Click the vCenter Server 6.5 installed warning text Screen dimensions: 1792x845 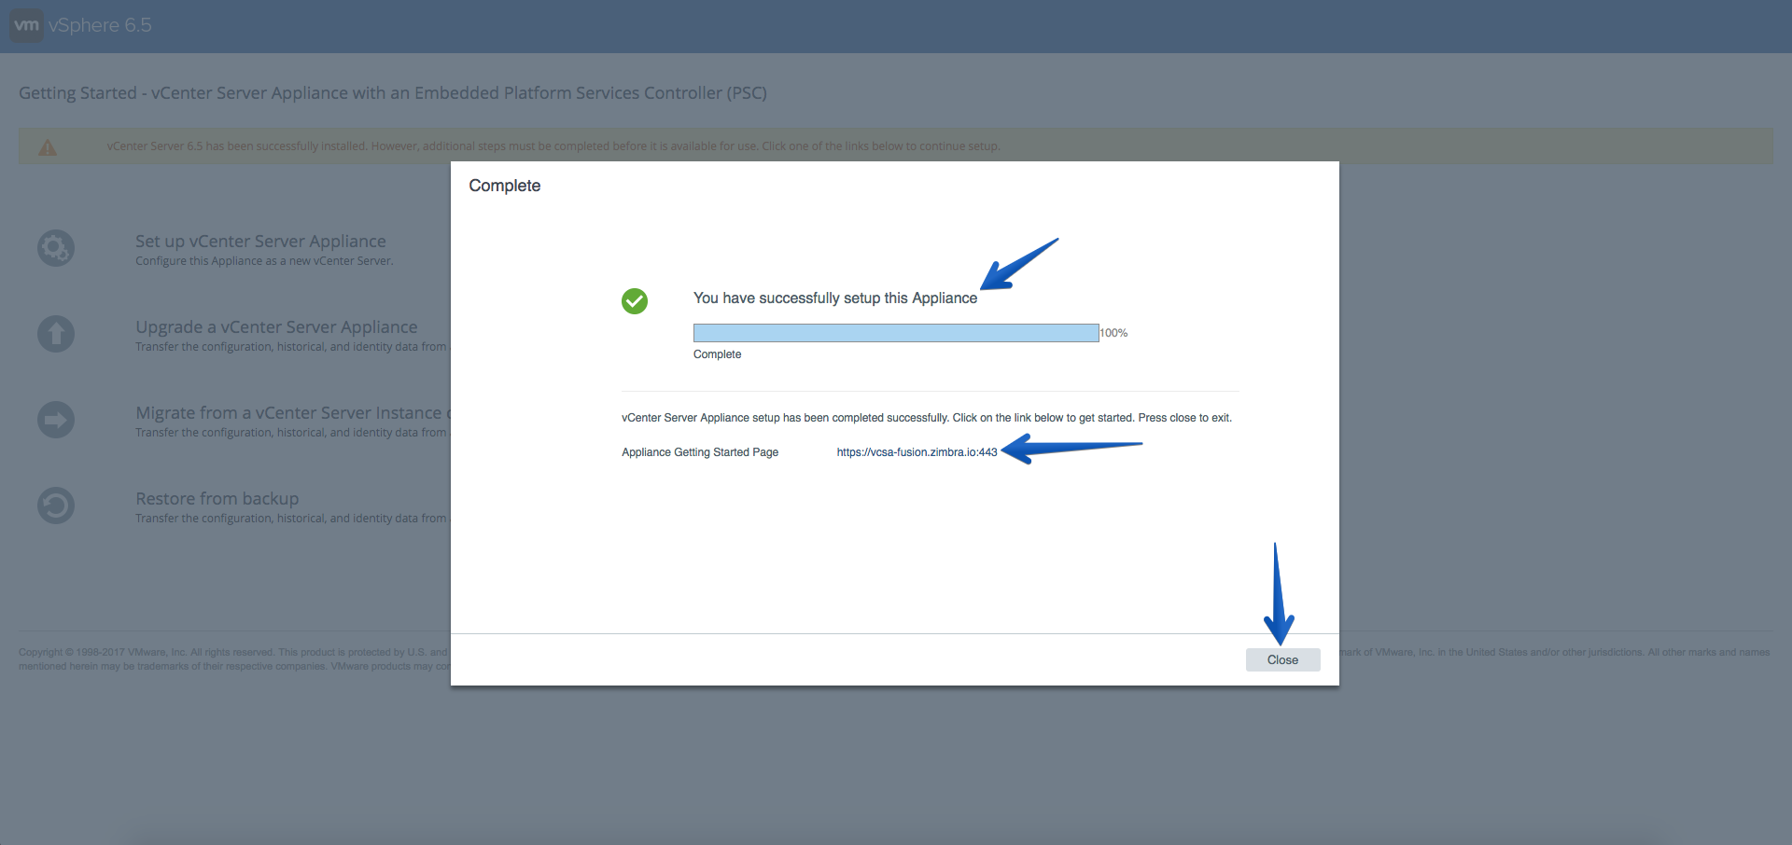click(x=553, y=146)
